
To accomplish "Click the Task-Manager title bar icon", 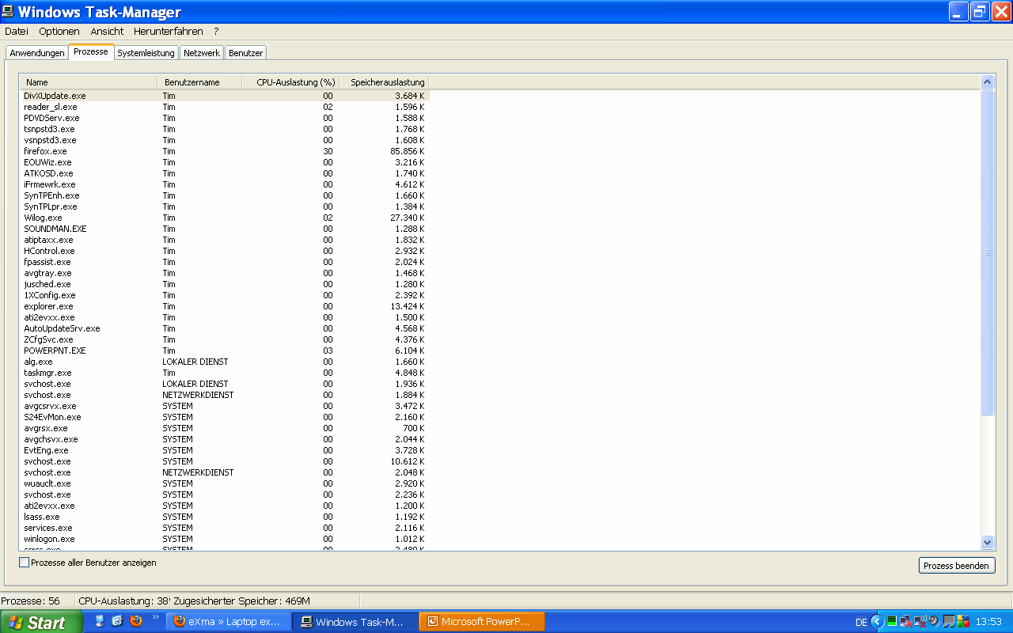I will [9, 12].
